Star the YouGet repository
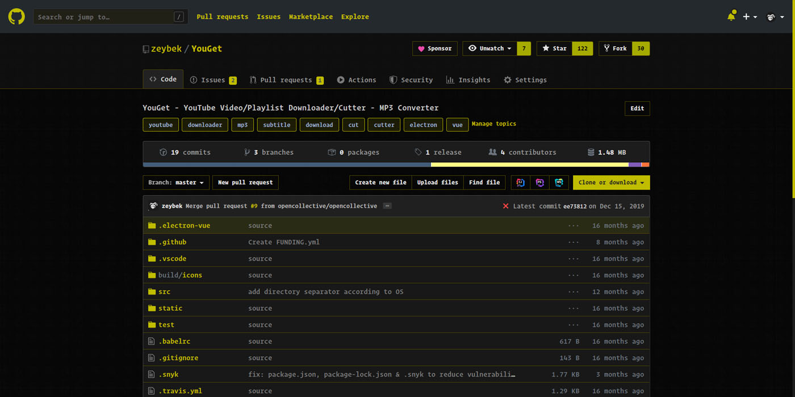 pyautogui.click(x=554, y=48)
